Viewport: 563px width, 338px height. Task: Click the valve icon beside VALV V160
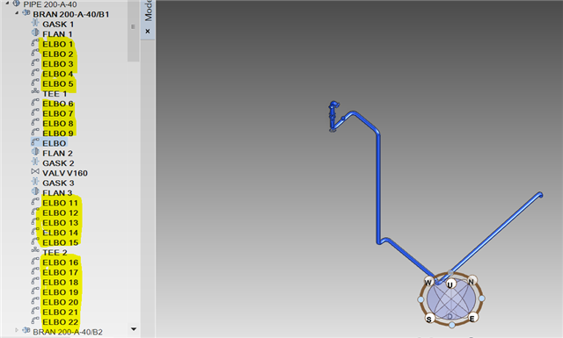click(x=35, y=172)
